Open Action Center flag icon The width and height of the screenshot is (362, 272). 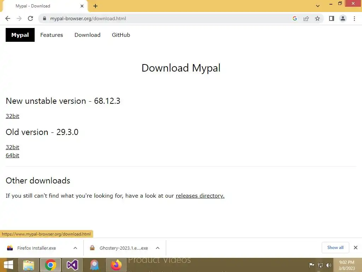pyautogui.click(x=311, y=265)
